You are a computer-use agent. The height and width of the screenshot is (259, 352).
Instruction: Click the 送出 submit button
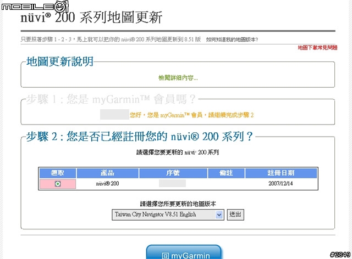tap(235, 215)
